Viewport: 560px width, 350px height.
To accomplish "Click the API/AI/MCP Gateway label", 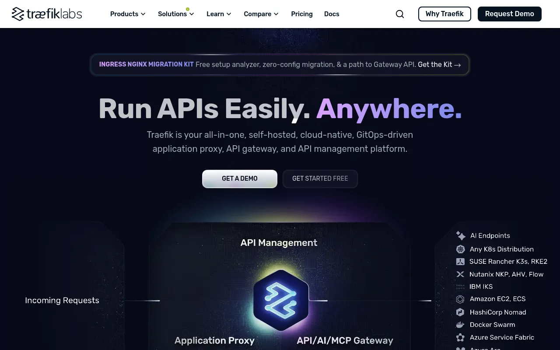I will 345,340.
